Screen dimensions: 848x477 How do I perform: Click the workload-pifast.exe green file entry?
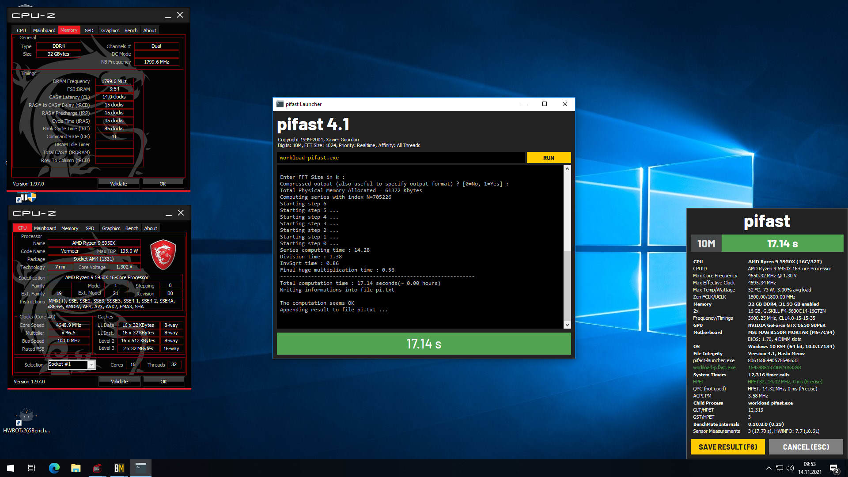coord(714,367)
